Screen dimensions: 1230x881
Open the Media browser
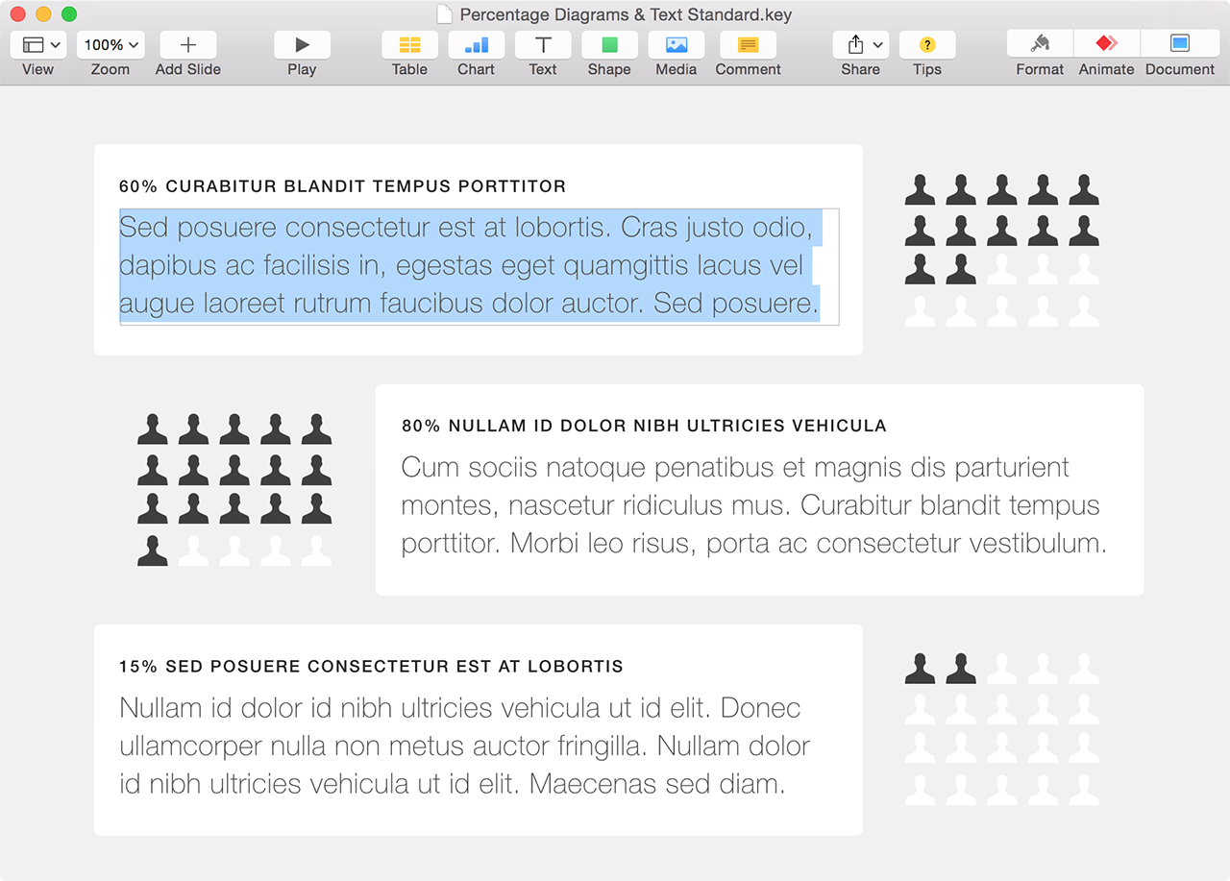click(676, 45)
